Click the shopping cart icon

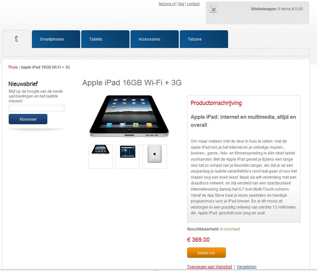pos(213,9)
